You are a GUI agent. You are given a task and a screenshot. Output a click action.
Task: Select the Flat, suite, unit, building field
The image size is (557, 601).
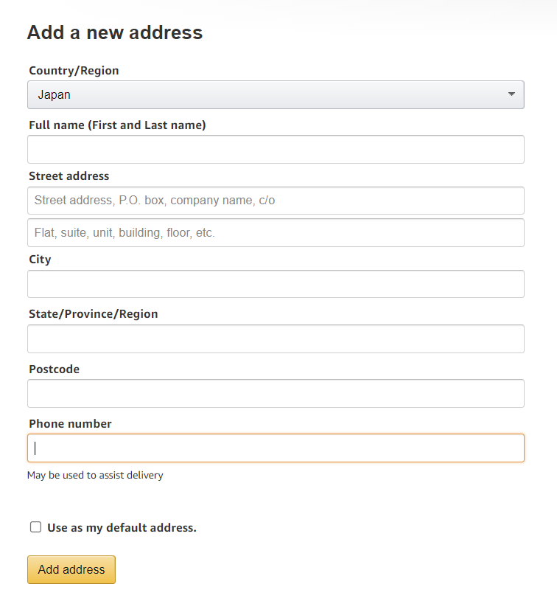[276, 233]
